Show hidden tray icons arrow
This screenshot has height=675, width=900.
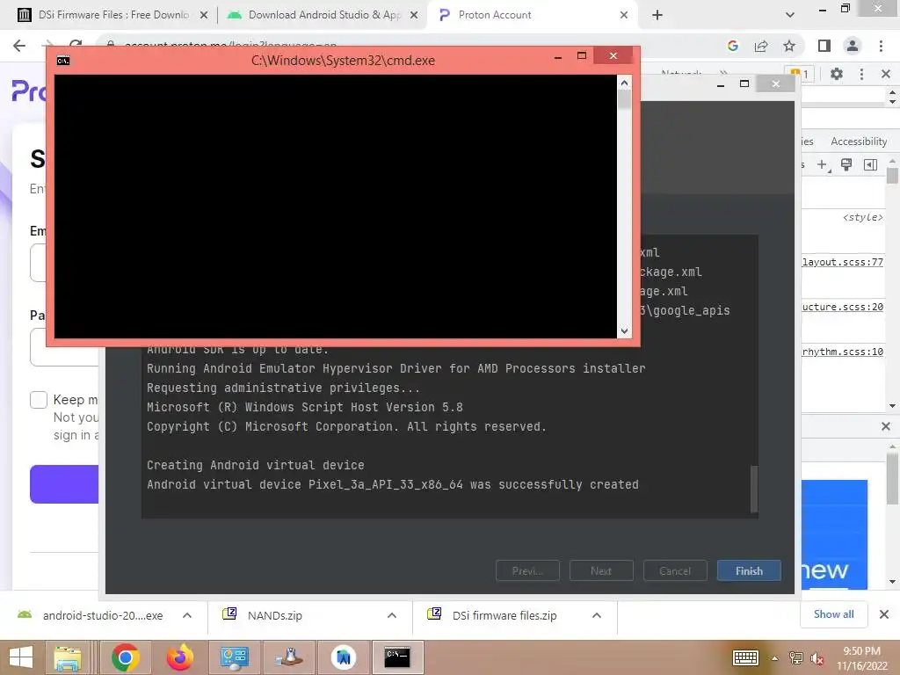pyautogui.click(x=775, y=658)
